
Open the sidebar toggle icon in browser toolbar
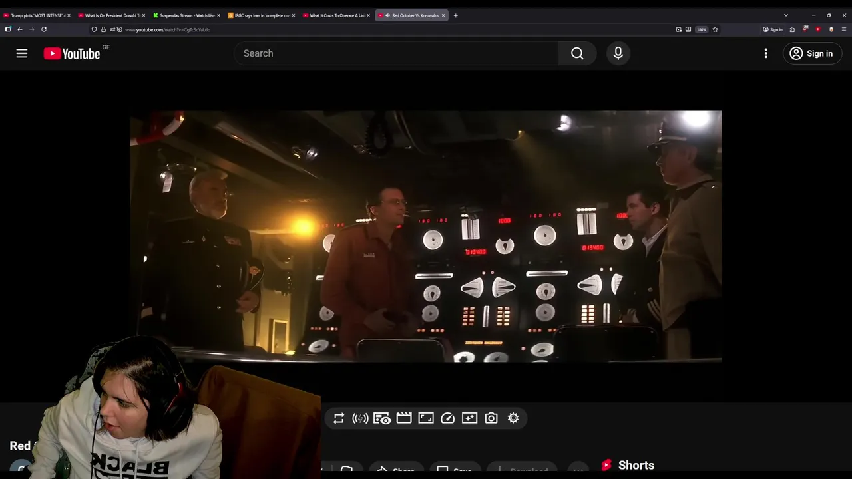coord(8,29)
